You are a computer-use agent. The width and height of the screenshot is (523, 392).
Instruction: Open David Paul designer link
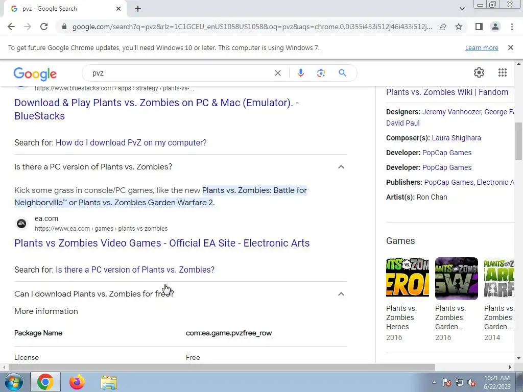402,123
